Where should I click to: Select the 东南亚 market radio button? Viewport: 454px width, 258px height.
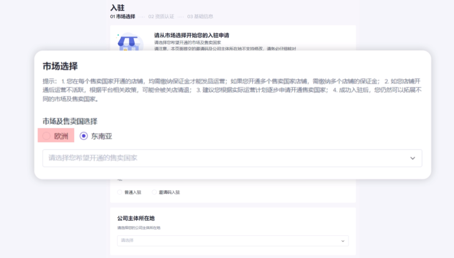coord(83,136)
